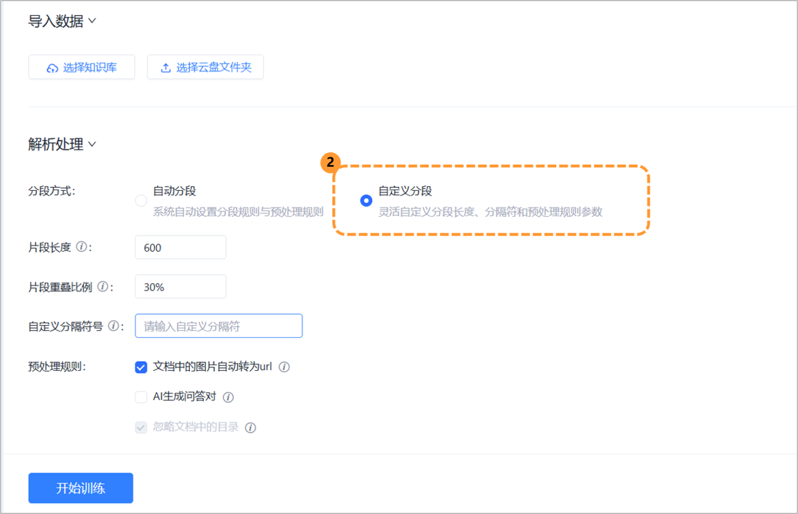Open the 选择知识库 picker

point(82,67)
